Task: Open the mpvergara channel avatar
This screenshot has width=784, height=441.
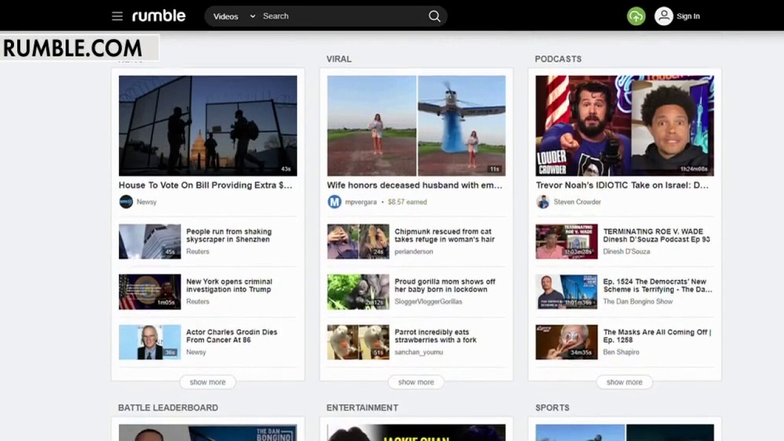Action: 334,202
